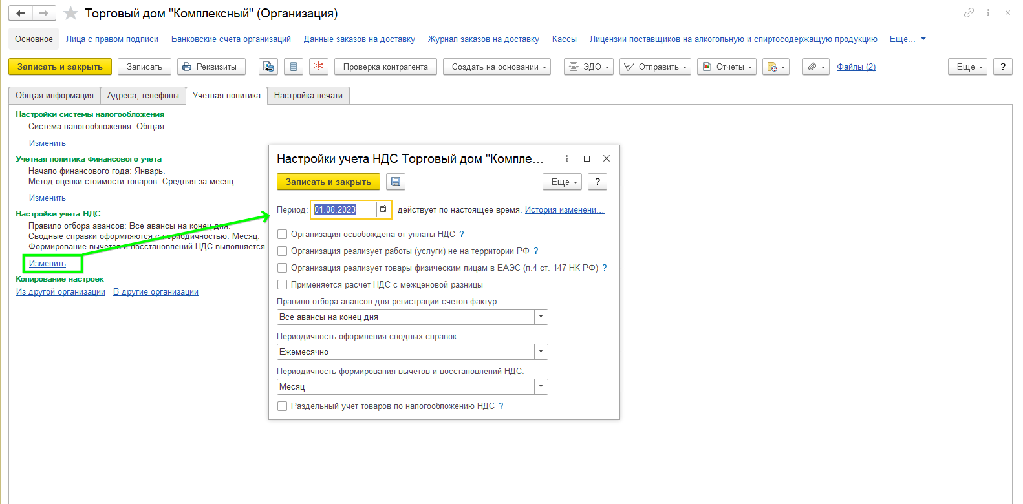Open 'Файлы (2)' link
This screenshot has width=1023, height=504.
[856, 67]
